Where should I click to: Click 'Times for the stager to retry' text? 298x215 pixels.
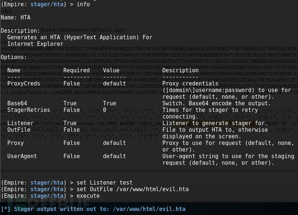point(210,110)
